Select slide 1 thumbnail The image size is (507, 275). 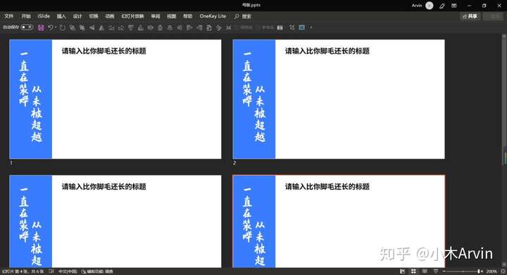tap(115, 99)
